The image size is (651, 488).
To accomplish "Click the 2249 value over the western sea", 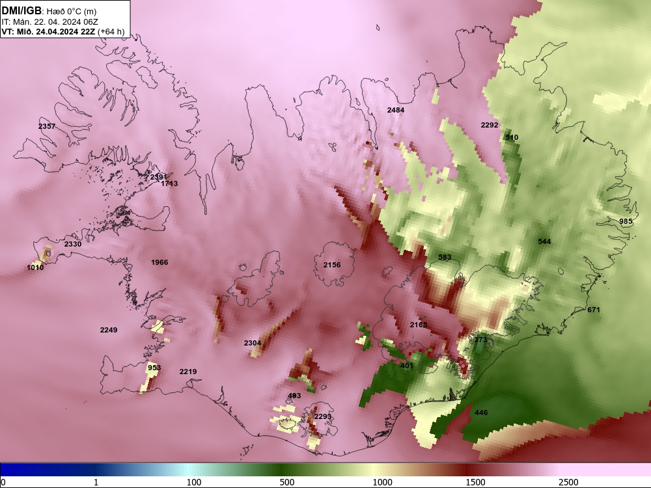I will coord(109,330).
